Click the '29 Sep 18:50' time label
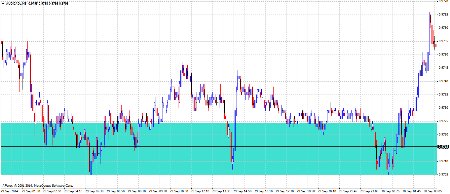Viewport: 450px width, 194px height. (x=306, y=191)
